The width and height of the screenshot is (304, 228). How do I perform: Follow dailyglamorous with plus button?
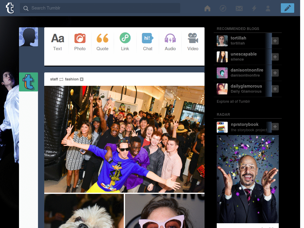tap(275, 89)
